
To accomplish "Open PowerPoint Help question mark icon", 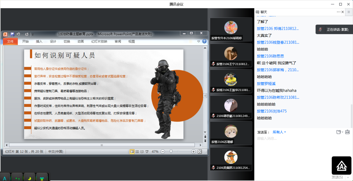I will pos(204,41).
